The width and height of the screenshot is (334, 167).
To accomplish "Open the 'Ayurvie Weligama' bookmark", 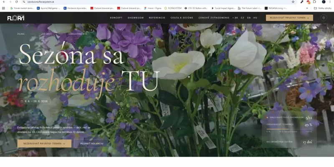I will point(48,8).
